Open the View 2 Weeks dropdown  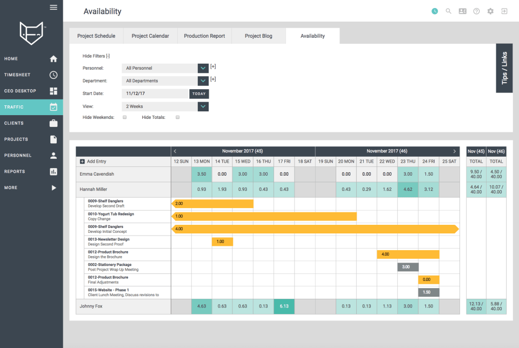[x=165, y=106]
